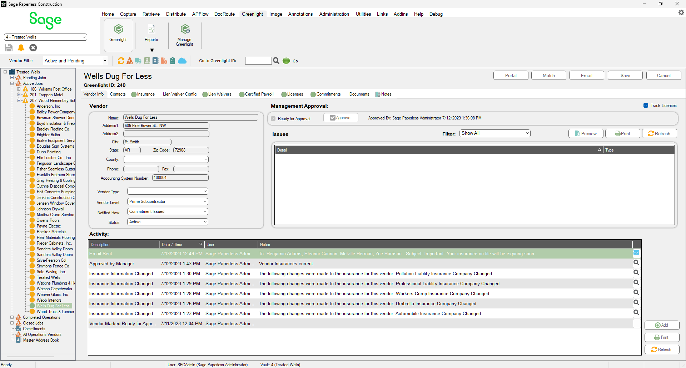This screenshot has height=368, width=686.
Task: Switch to the Licenses tab
Action: (292, 94)
